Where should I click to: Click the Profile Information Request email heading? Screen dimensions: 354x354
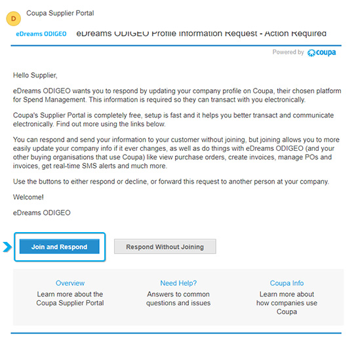pyautogui.click(x=201, y=33)
